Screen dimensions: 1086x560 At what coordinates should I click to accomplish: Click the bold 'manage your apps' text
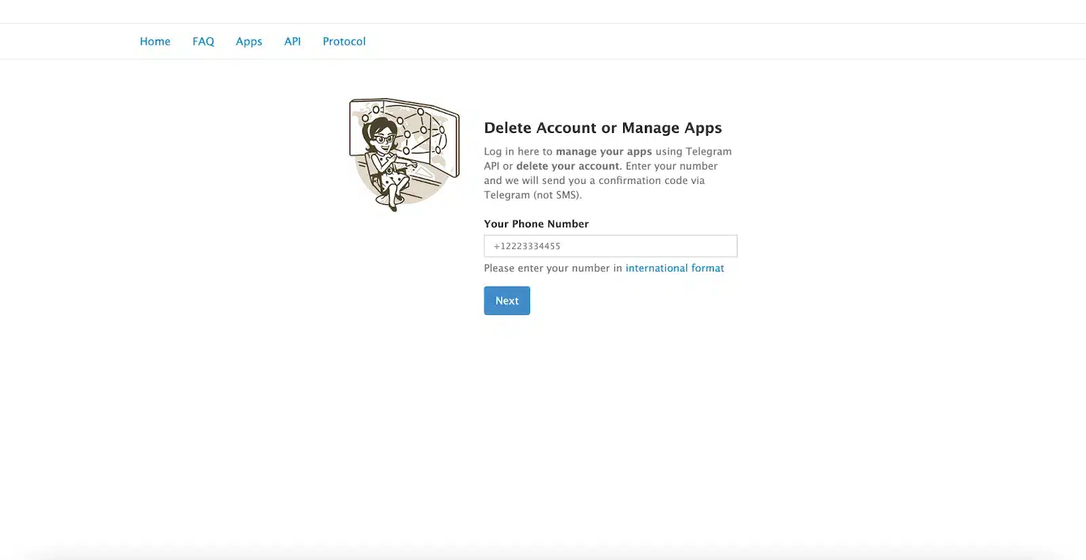(x=603, y=151)
